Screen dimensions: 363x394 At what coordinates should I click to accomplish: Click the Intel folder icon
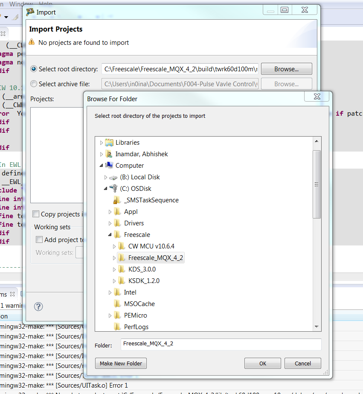tap(117, 292)
